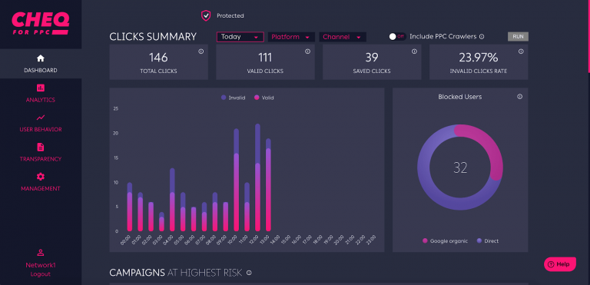The height and width of the screenshot is (285, 590).
Task: Click the 04:00 bar in clicks chart
Action: coord(172,200)
